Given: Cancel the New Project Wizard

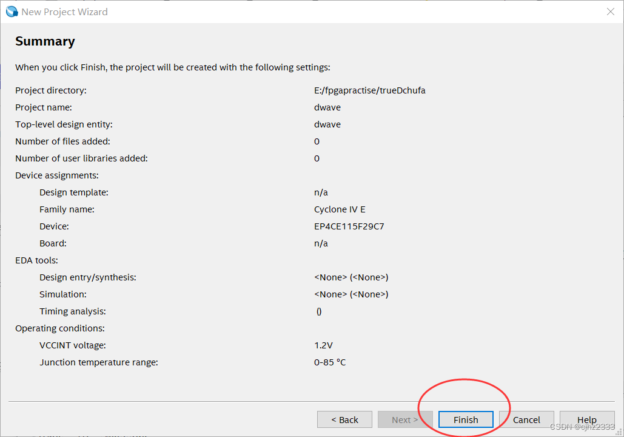Looking at the screenshot, I should click(x=526, y=419).
